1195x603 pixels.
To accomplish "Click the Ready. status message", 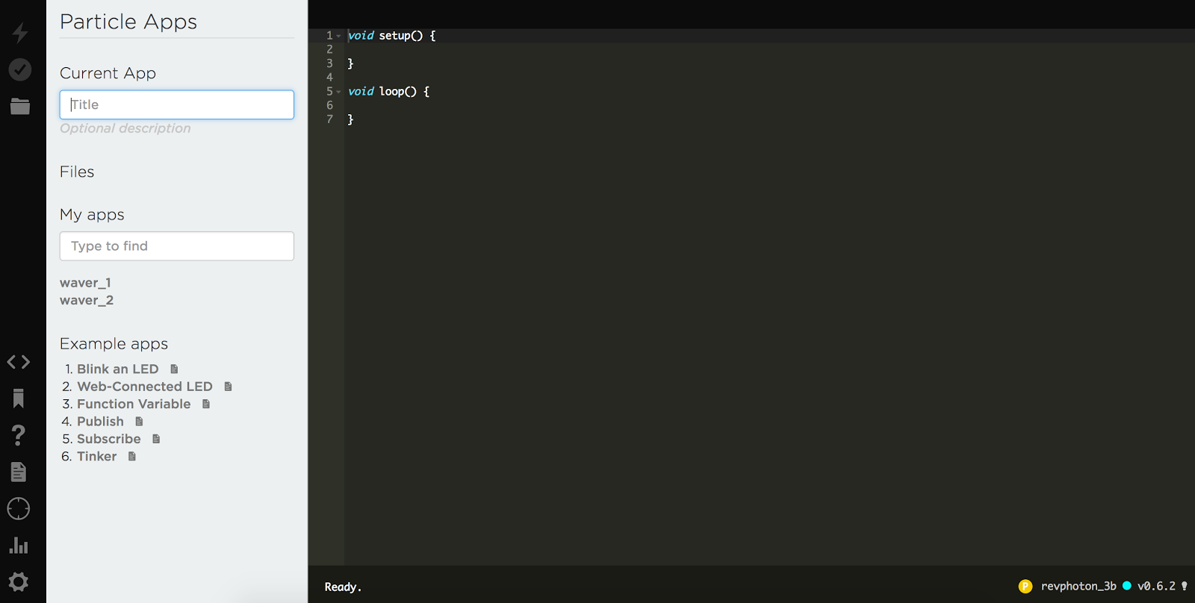I will [343, 587].
